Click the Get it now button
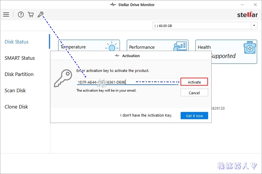The image size is (262, 174). coord(194,116)
